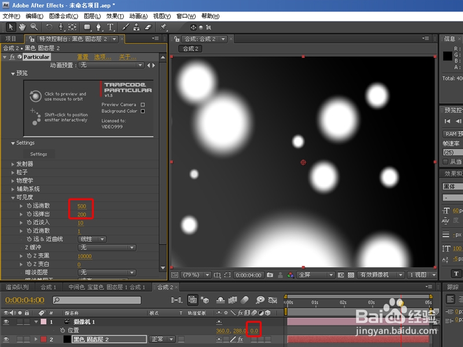This screenshot has width=463, height=347.
Task: Open show channel RGB icon
Action: (291, 275)
